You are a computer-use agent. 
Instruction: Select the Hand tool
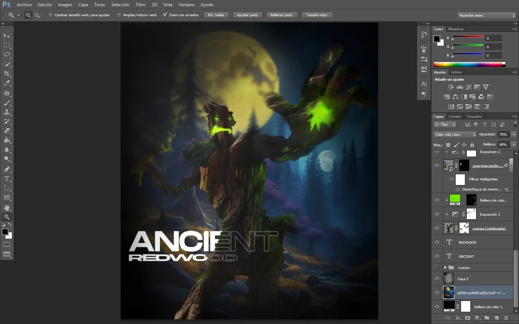pos(7,207)
